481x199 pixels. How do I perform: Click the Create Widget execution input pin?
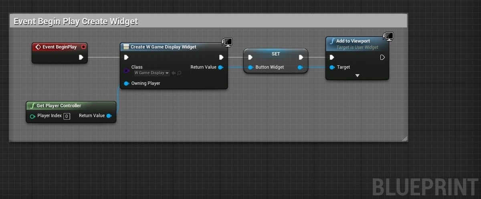(126, 57)
